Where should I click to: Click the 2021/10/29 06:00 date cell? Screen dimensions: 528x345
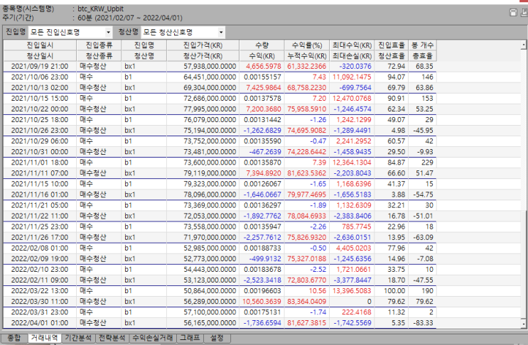(40, 141)
